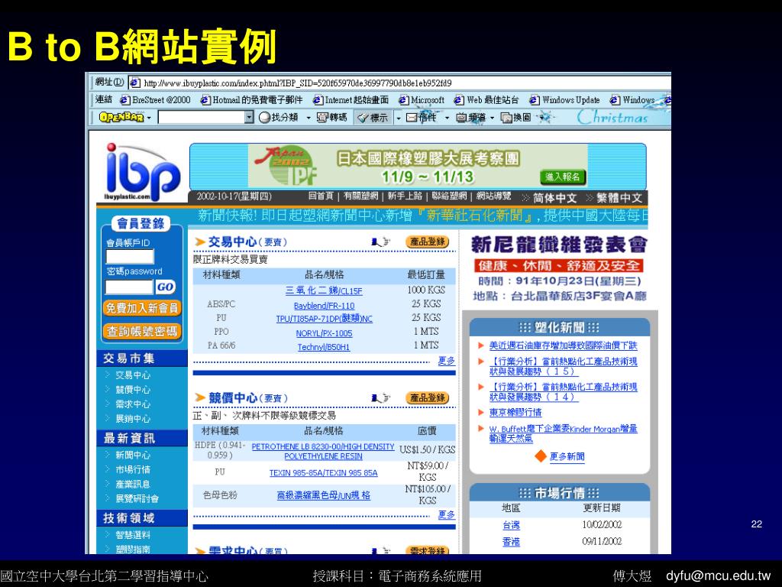The height and width of the screenshot is (587, 782).
Task: Click the ibp ibuyplastic.com logo
Action: [x=142, y=172]
